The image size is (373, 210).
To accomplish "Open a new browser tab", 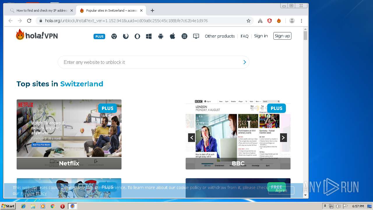I will pyautogui.click(x=152, y=10).
